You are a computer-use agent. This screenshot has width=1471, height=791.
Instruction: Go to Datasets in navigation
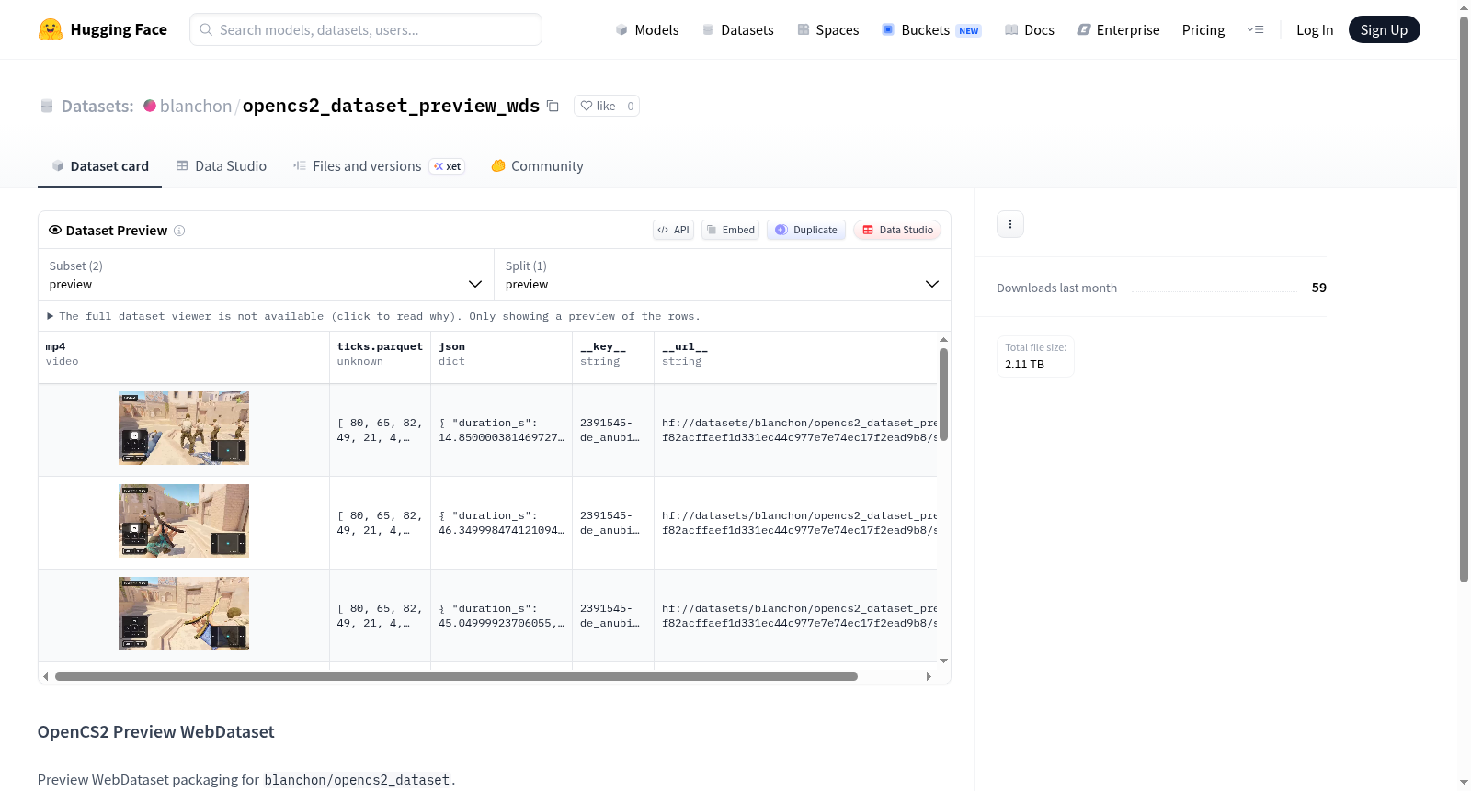738,30
